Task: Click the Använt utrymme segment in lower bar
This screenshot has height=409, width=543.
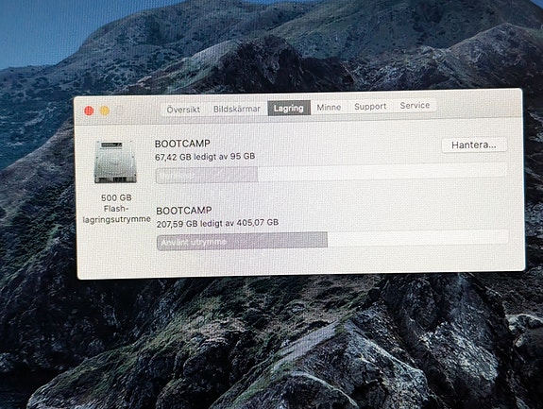Action: coord(242,241)
